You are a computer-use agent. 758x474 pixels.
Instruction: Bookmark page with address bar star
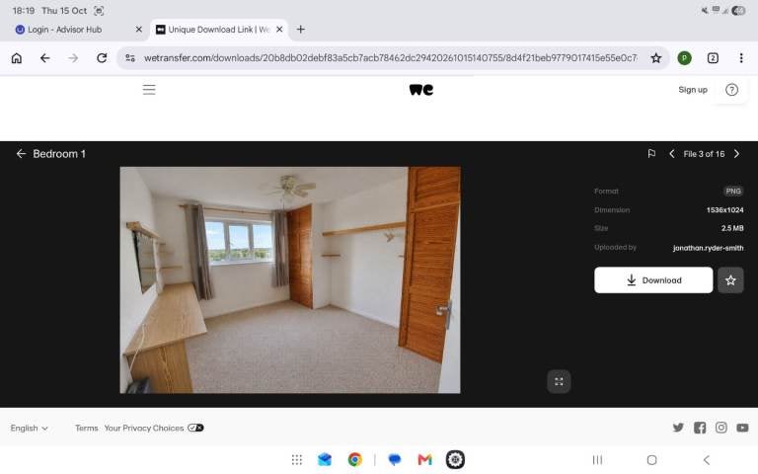(655, 58)
